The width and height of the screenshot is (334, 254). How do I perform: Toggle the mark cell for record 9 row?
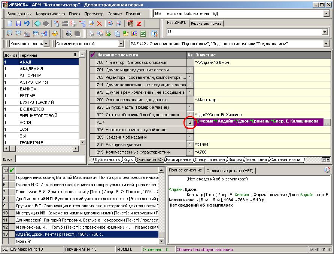[12, 206]
